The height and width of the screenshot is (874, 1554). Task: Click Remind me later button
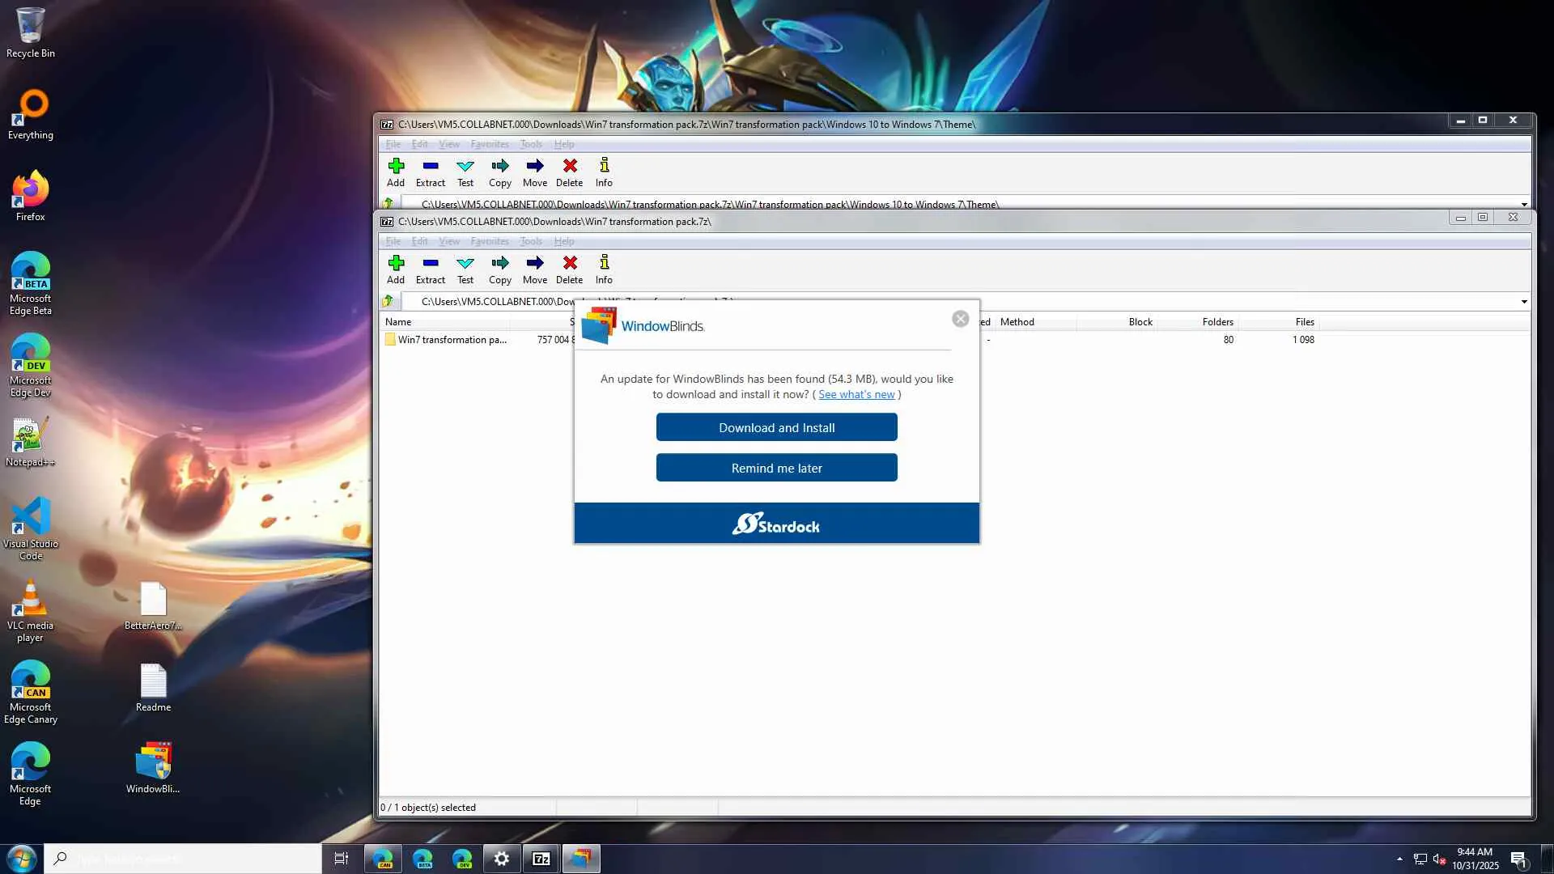(776, 468)
